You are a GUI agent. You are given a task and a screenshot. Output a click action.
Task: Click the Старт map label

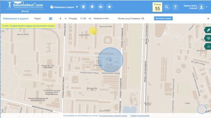tap(188, 103)
